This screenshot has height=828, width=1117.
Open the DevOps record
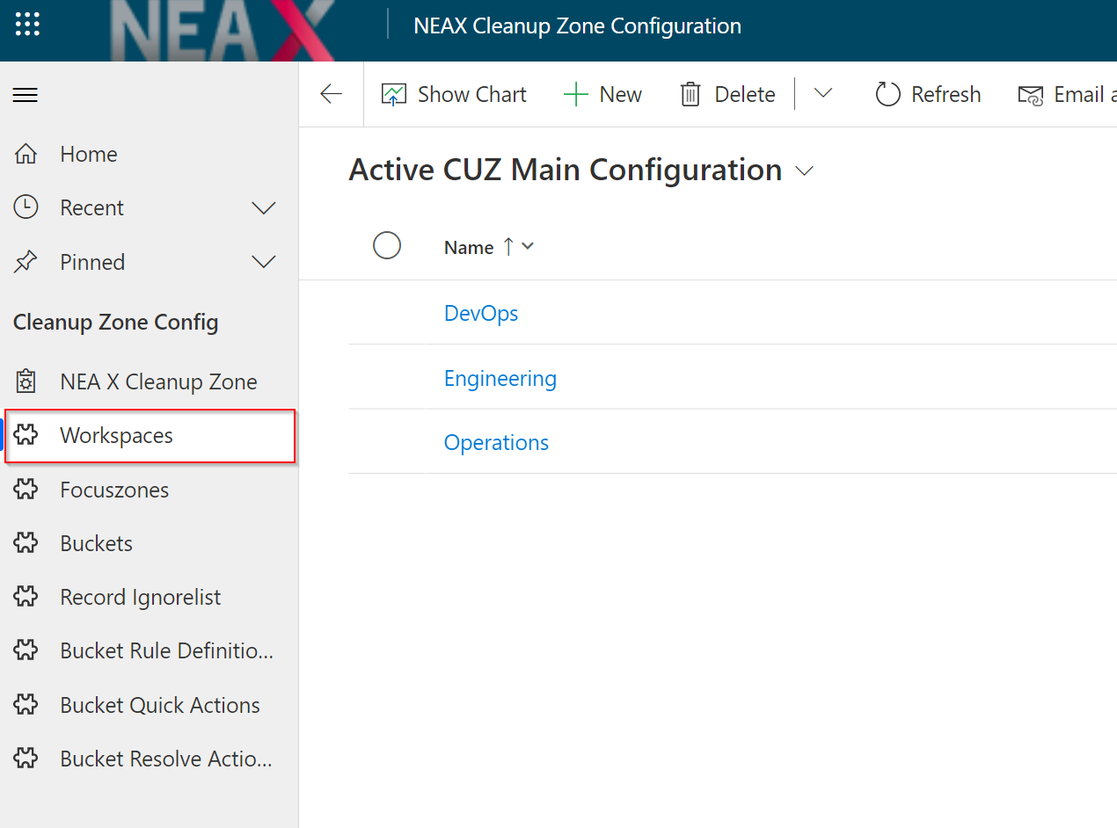pos(480,312)
